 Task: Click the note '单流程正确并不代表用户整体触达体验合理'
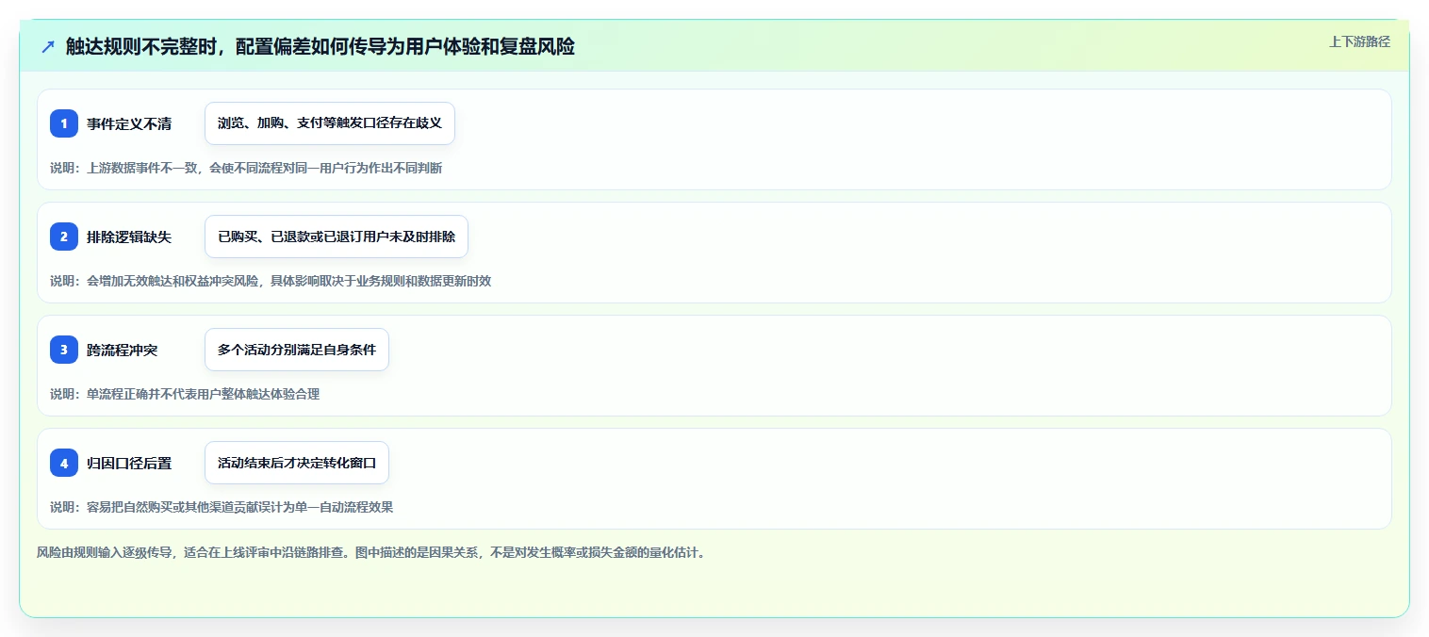(203, 394)
